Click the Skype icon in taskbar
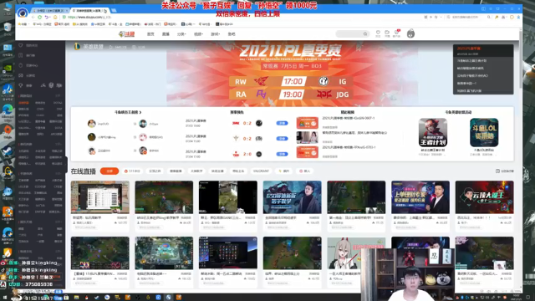The width and height of the screenshot is (535, 301). pyautogui.click(x=168, y=298)
